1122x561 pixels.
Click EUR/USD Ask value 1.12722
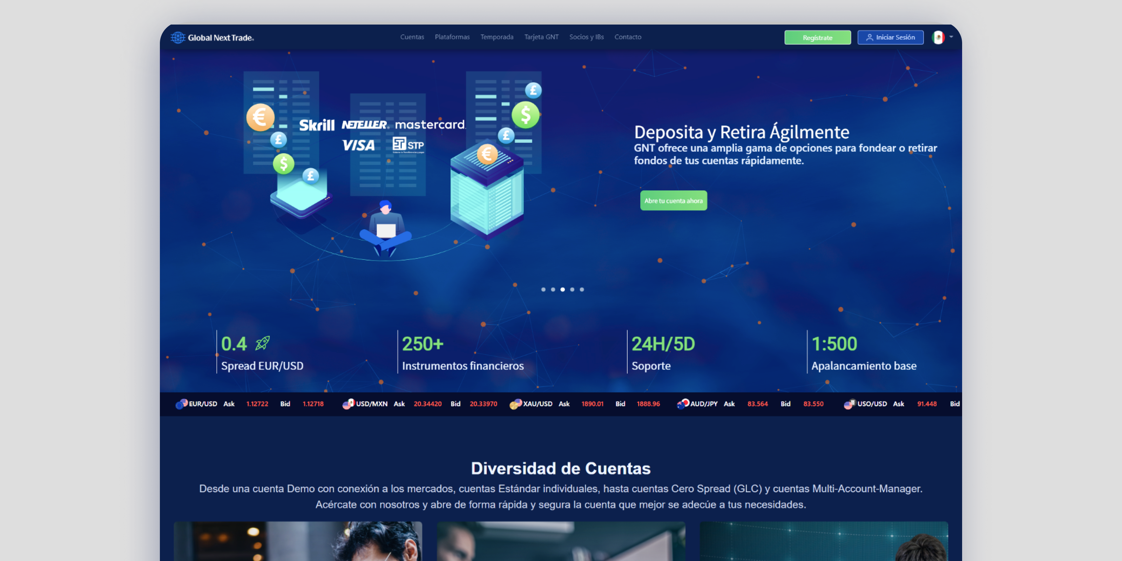tap(257, 404)
